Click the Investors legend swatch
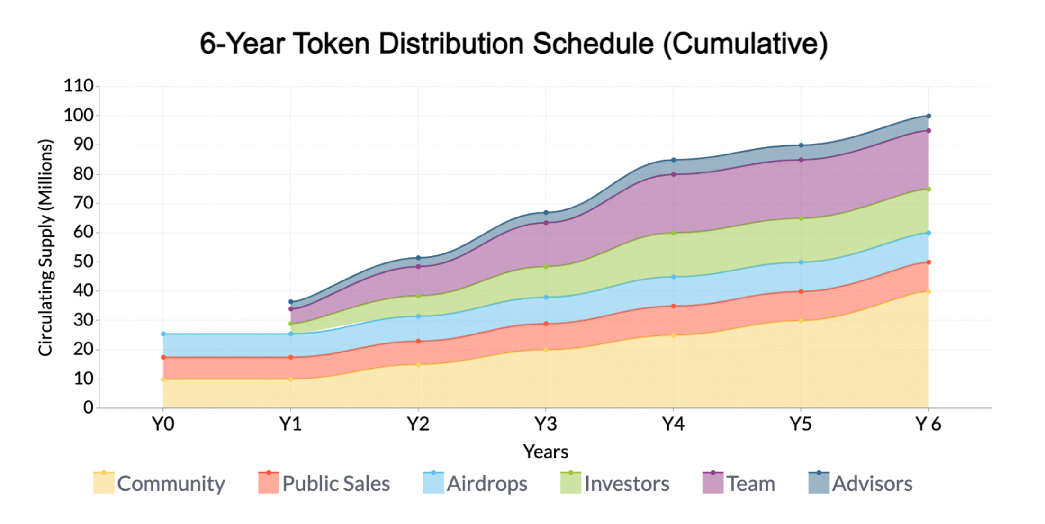The width and height of the screenshot is (1045, 524). coord(570,483)
